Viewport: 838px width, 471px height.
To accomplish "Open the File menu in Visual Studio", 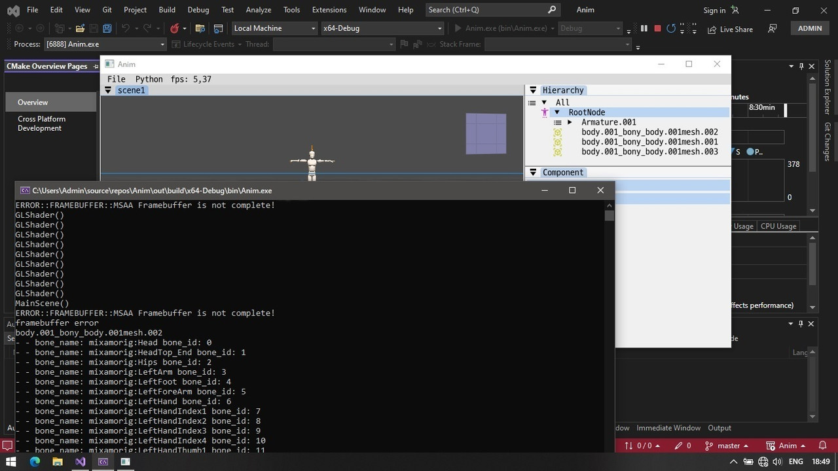I will [x=33, y=10].
